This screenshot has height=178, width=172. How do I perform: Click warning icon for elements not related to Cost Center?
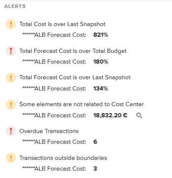click(x=11, y=104)
